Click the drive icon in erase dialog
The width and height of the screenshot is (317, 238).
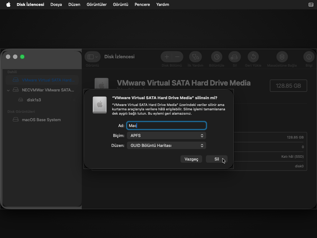tap(100, 105)
